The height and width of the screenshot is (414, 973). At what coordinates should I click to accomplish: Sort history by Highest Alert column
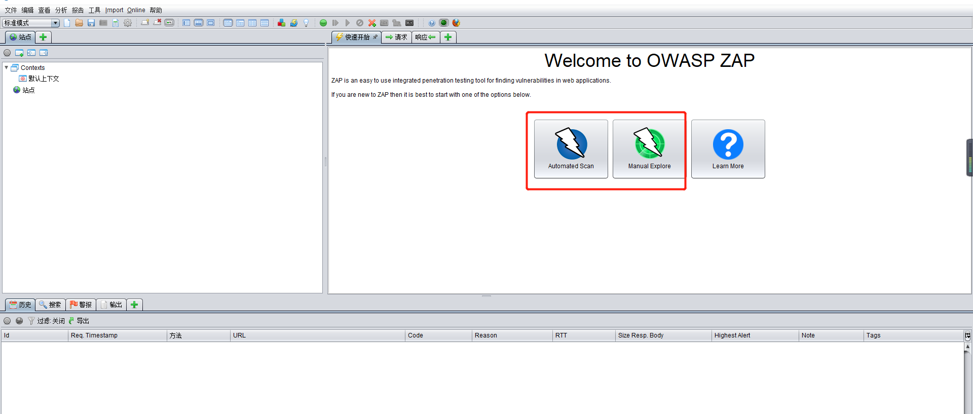(x=755, y=335)
